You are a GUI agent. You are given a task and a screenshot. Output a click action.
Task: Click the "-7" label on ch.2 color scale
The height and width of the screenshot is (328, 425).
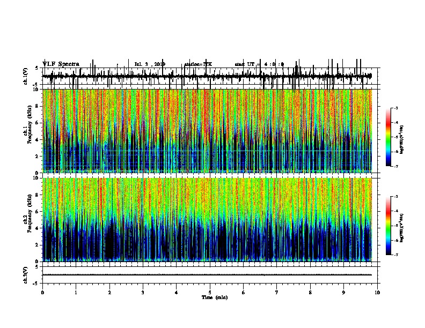(395, 255)
